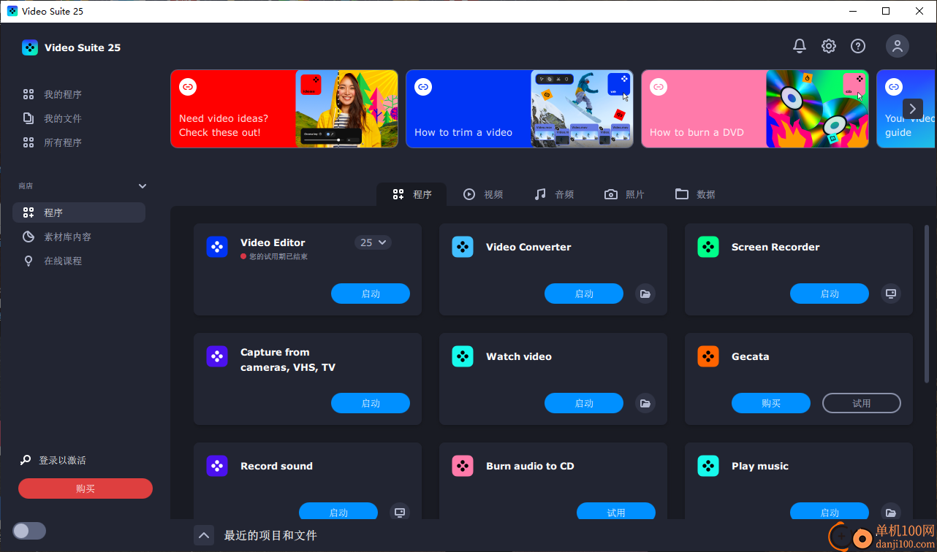Open the settings gear icon
937x552 pixels.
(x=829, y=46)
